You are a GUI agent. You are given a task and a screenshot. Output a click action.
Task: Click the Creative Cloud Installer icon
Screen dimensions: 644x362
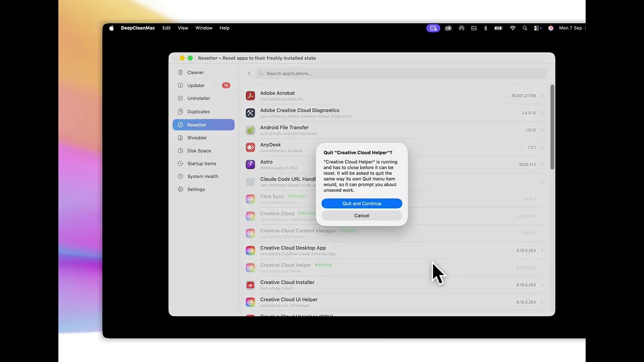[250, 285]
